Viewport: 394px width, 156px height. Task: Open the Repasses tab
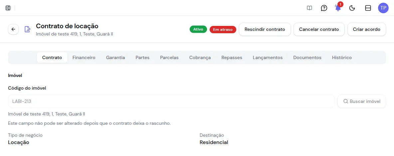pos(232,57)
